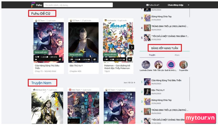Open weekly rank 3 Đừng Hòng Chia Tay
Image resolution: width=218 pixels, height=126 pixels.
tap(161, 100)
